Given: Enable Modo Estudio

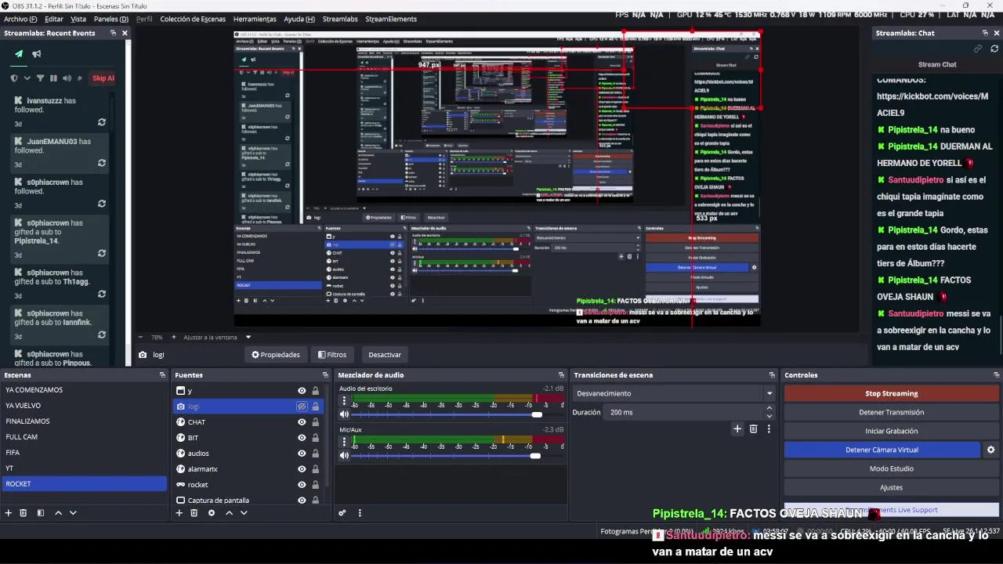Looking at the screenshot, I should pos(891,468).
